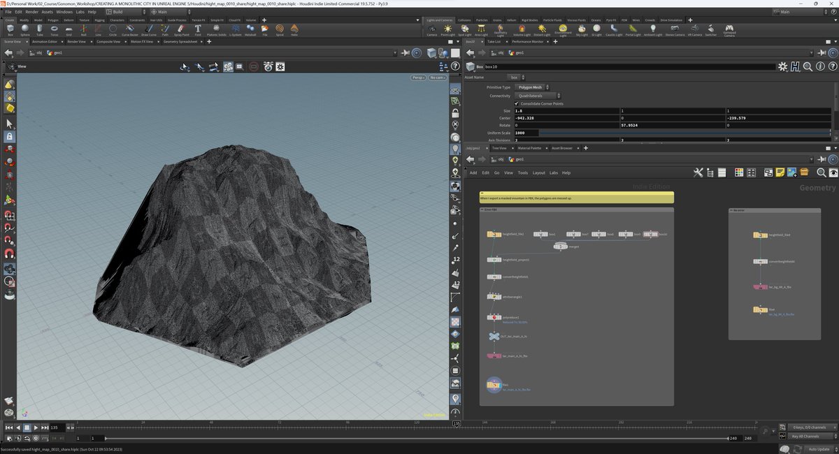Screen dimensions: 839x454
Task: Click the Platonic Solids shelf tool
Action: (217, 30)
